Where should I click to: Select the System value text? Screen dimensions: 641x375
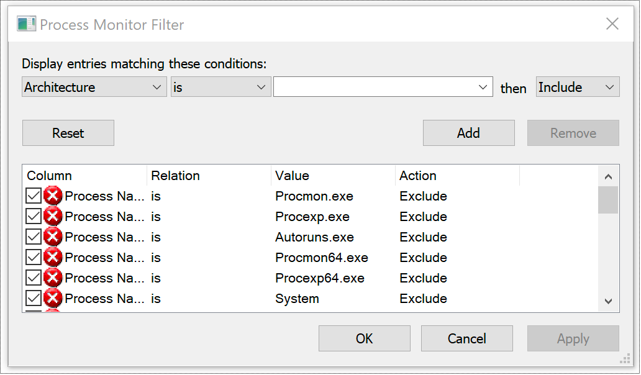[x=297, y=299]
